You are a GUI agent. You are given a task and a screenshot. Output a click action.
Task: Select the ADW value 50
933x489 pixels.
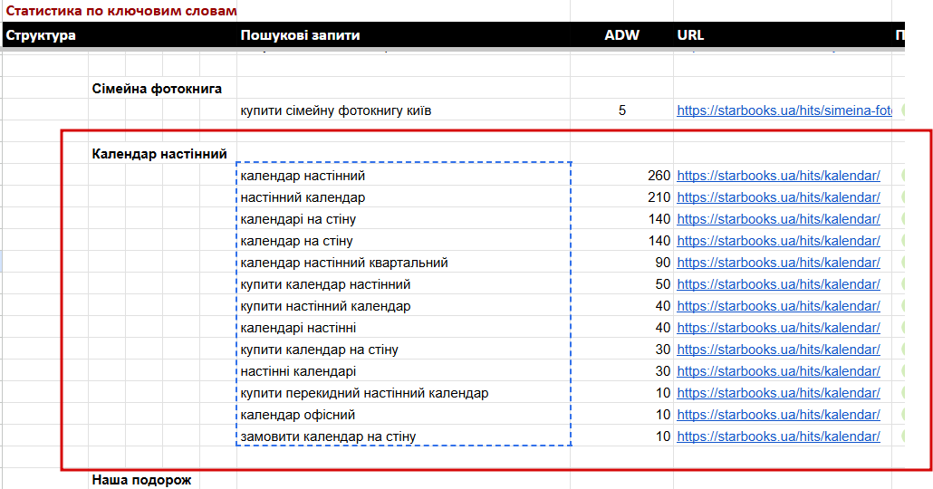coord(663,284)
